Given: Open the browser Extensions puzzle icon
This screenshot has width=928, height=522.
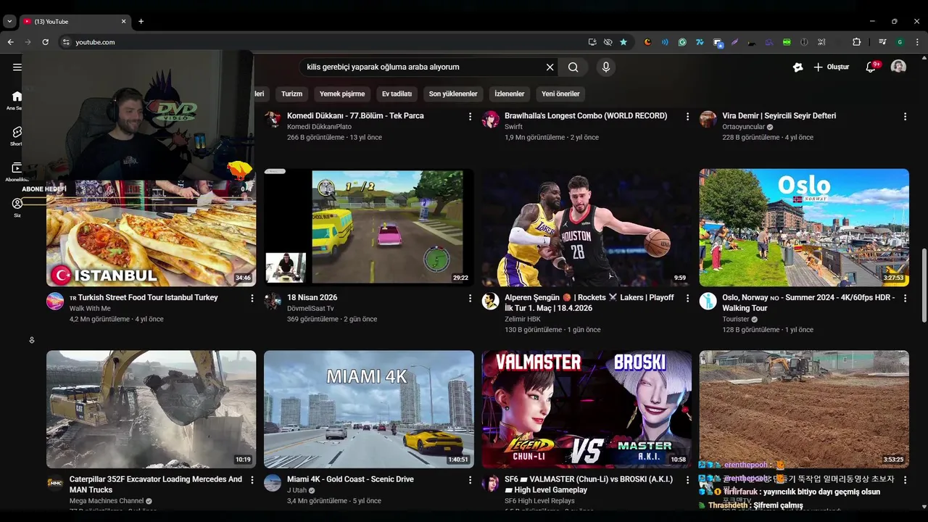Looking at the screenshot, I should (856, 42).
